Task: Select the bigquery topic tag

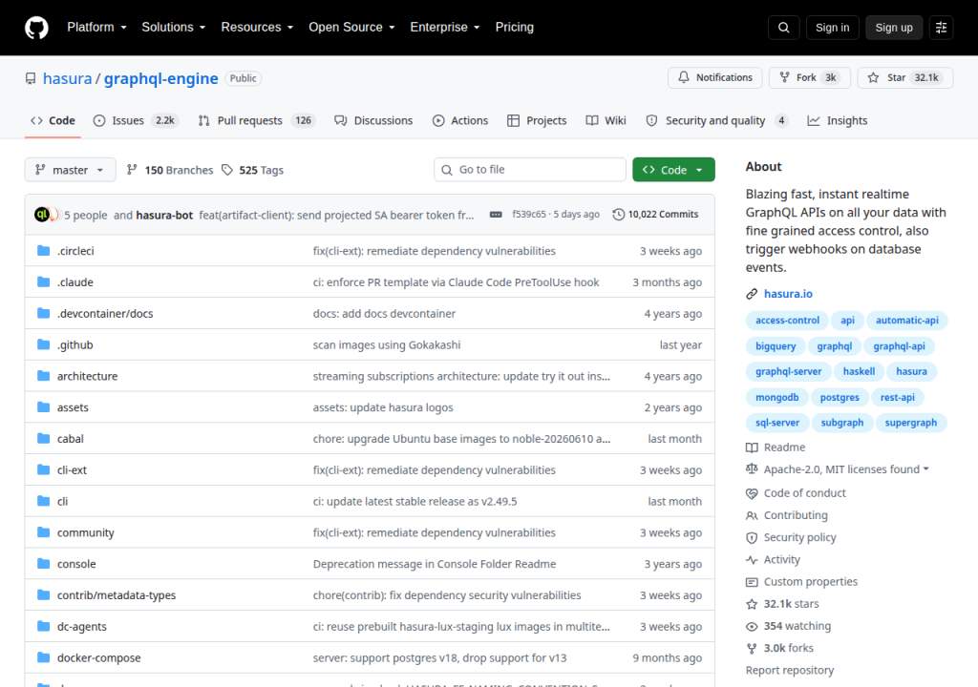Action: (776, 346)
